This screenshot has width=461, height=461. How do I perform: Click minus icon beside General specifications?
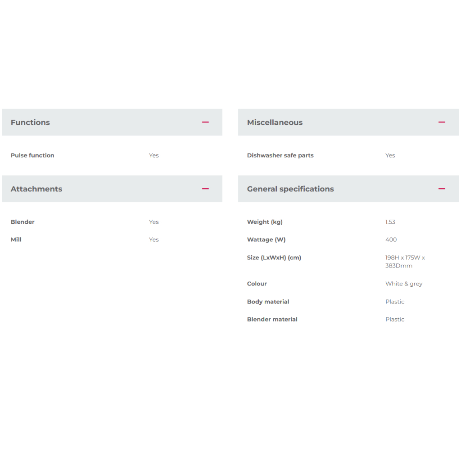tap(442, 189)
